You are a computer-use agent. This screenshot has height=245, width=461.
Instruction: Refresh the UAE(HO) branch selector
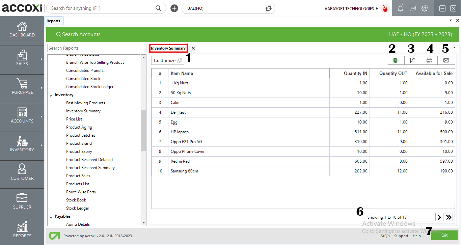click(x=269, y=8)
